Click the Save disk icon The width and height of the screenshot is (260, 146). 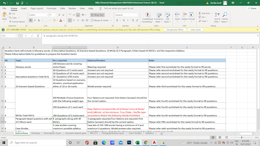pyautogui.click(x=18, y=3)
